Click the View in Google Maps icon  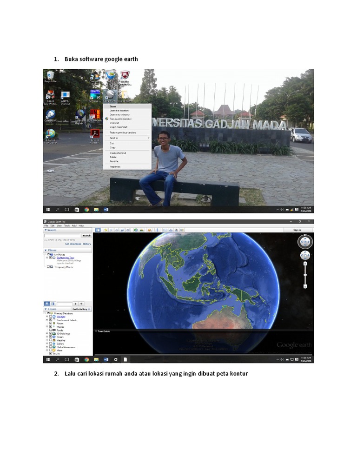pyautogui.click(x=182, y=230)
